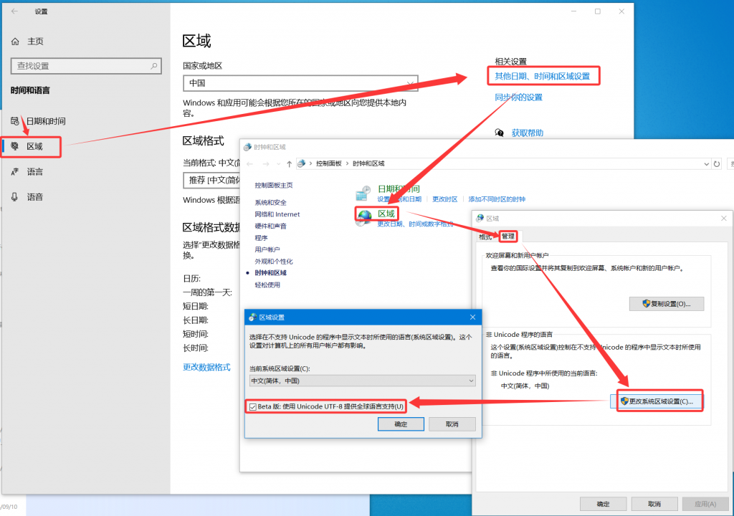The image size is (734, 516).
Task: Open 系统和安全 in Control Panel sidebar
Action: 270,203
